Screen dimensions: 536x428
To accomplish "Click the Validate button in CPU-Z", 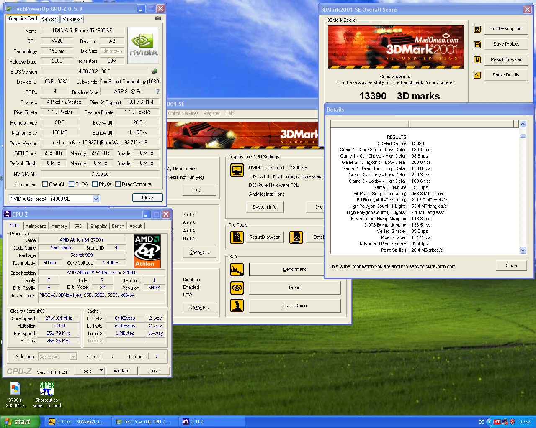I will [x=121, y=371].
